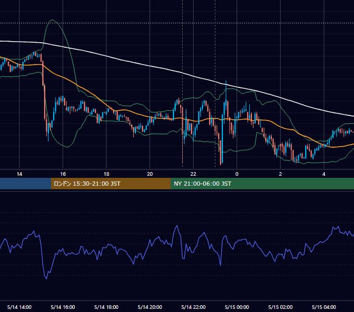Click the 18 hour axis label
Screen dimensions: 354x312
click(106, 174)
